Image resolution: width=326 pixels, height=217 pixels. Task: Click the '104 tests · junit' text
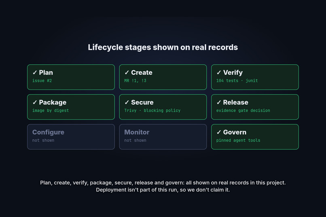tap(237, 80)
